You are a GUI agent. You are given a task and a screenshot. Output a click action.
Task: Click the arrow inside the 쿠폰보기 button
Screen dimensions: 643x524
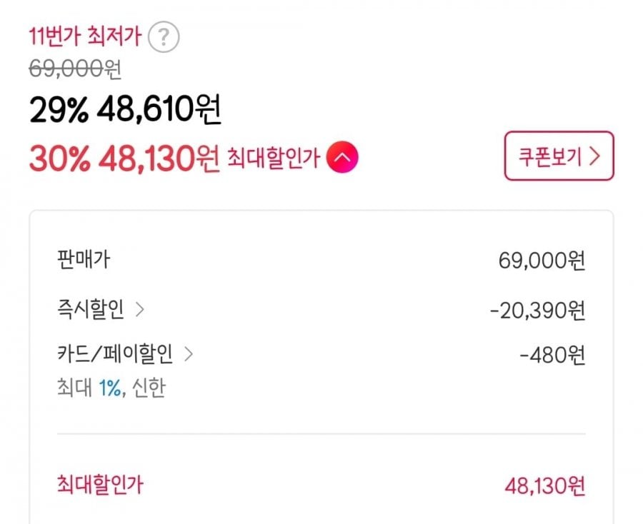[594, 157]
